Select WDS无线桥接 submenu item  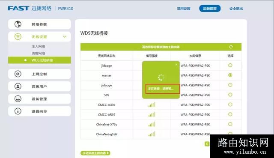pos(39,60)
